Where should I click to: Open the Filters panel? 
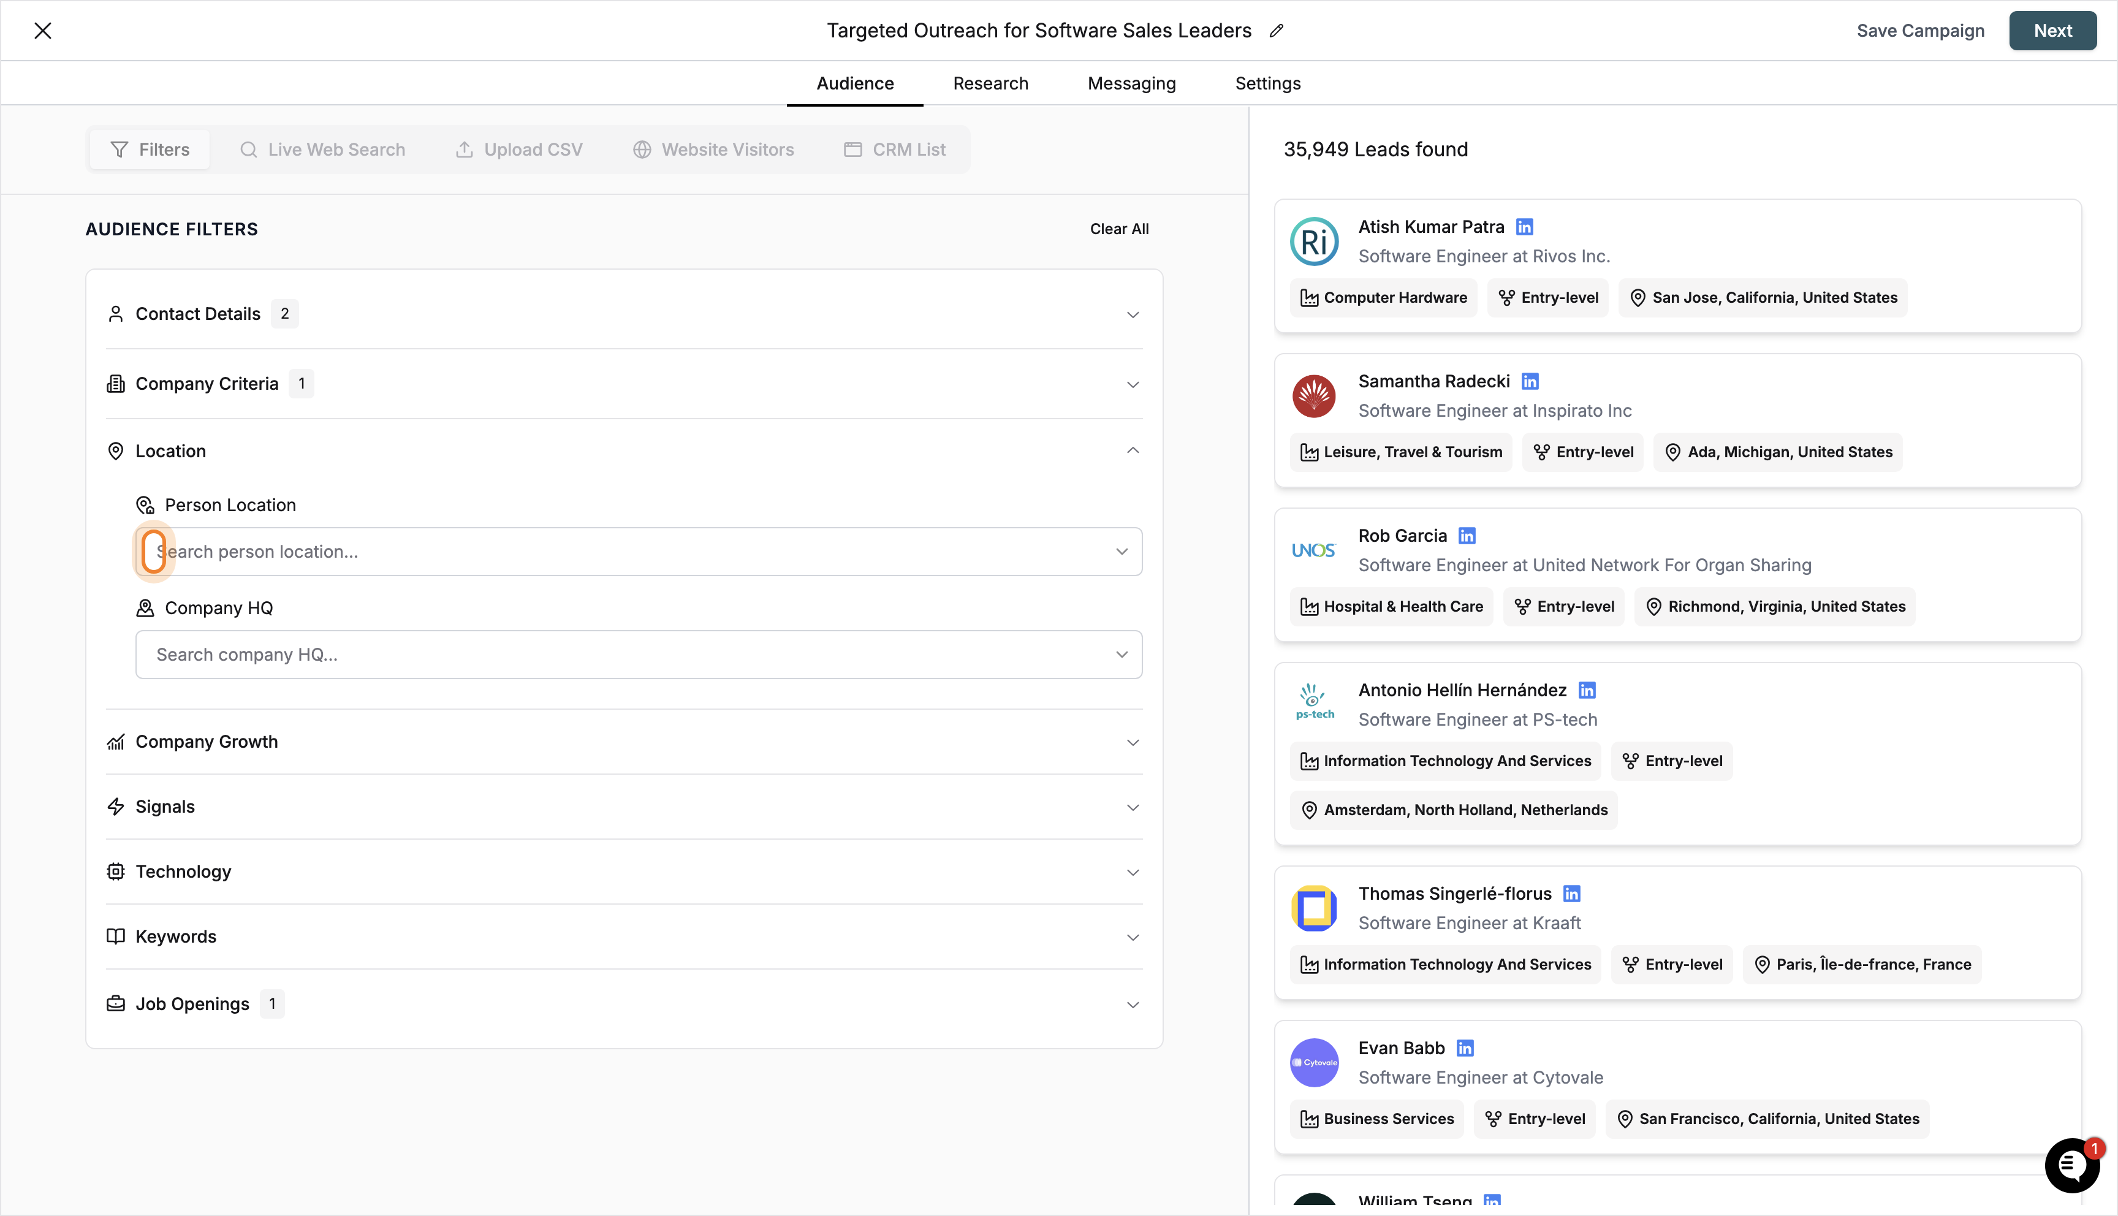pyautogui.click(x=150, y=149)
